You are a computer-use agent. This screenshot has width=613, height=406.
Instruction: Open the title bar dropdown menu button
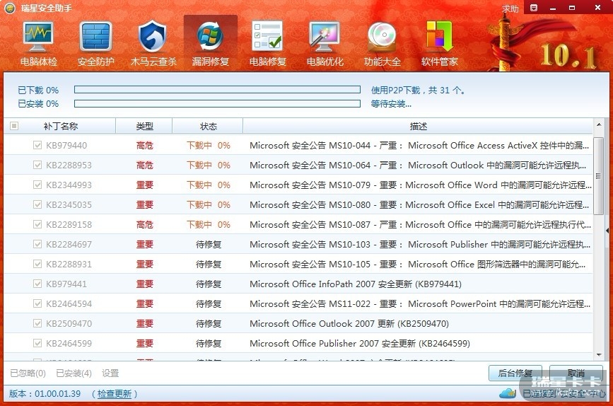point(534,8)
